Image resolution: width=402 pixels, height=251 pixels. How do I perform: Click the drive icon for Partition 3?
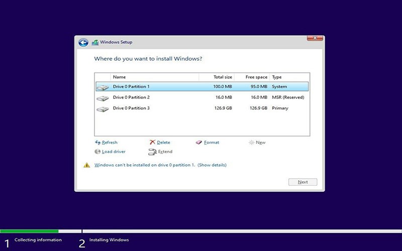click(103, 109)
